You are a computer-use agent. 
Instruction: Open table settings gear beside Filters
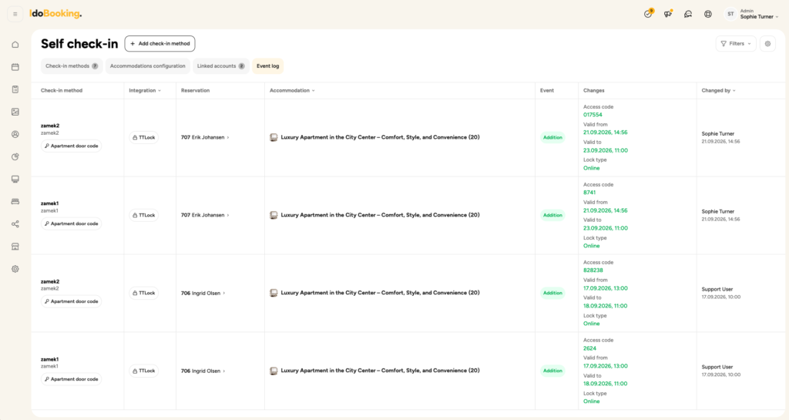pos(768,44)
